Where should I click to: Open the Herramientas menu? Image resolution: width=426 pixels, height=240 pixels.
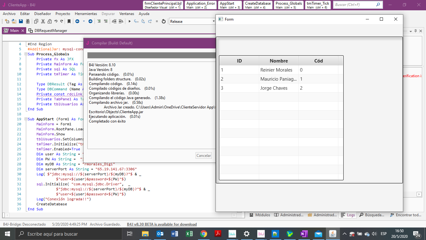click(x=86, y=14)
